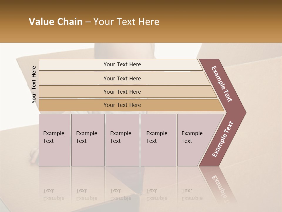Select the third horizontal "Your Text Here" bar
The image size is (282, 212).
pos(128,92)
